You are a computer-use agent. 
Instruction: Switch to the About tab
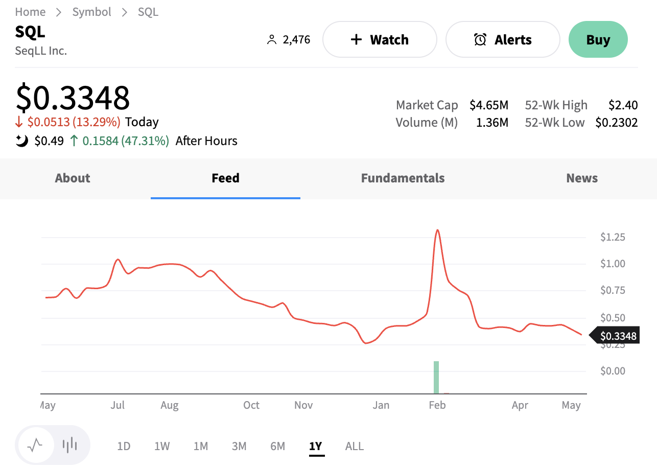point(73,178)
